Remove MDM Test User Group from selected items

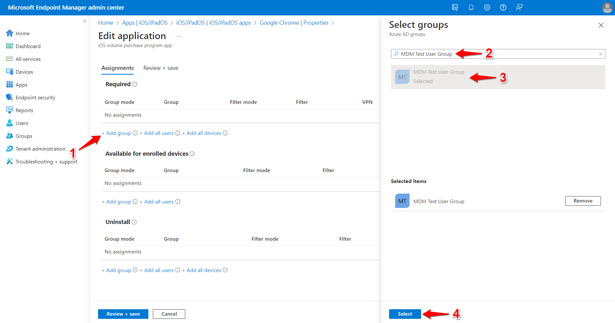[x=583, y=201]
